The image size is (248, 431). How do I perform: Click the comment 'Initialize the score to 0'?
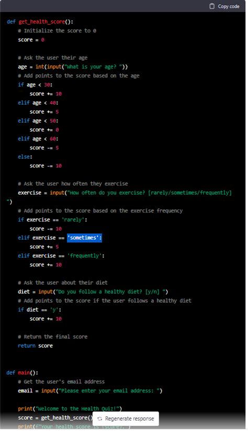click(x=57, y=30)
